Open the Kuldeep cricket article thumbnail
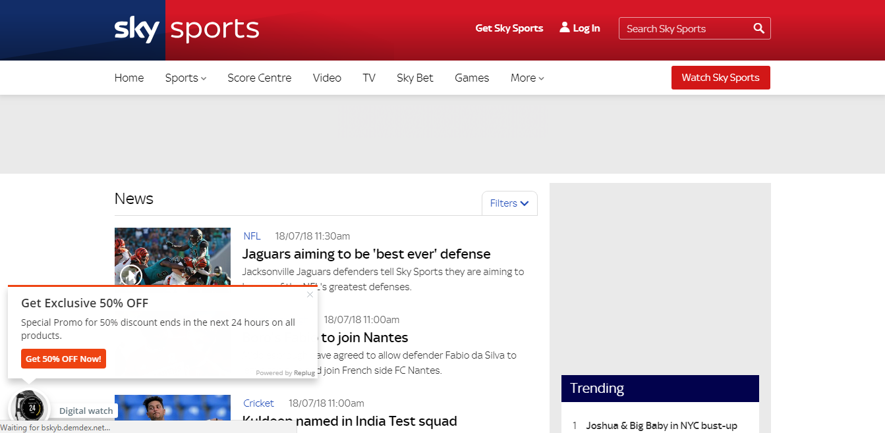Image resolution: width=885 pixels, height=433 pixels. (x=172, y=408)
